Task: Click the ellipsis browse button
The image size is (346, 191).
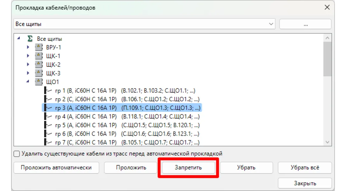Action: point(305,24)
